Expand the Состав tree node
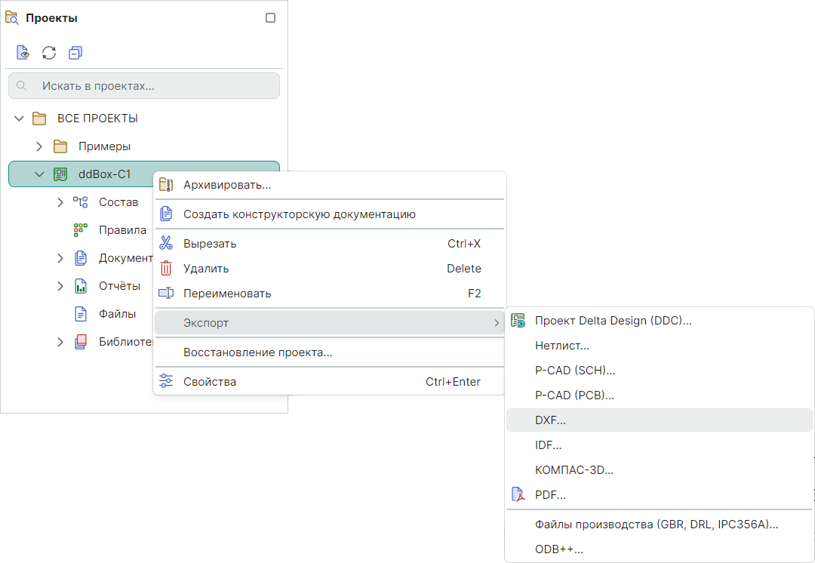This screenshot has height=563, width=815. coord(60,202)
